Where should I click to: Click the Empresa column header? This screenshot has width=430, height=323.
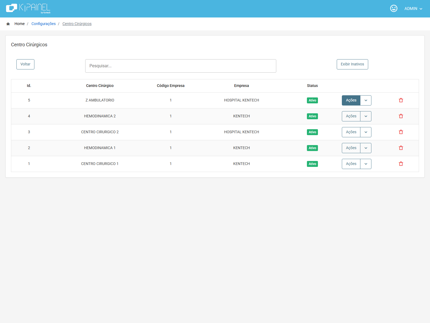coord(241,86)
